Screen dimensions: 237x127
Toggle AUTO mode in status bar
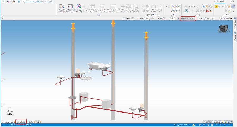[13, 125]
